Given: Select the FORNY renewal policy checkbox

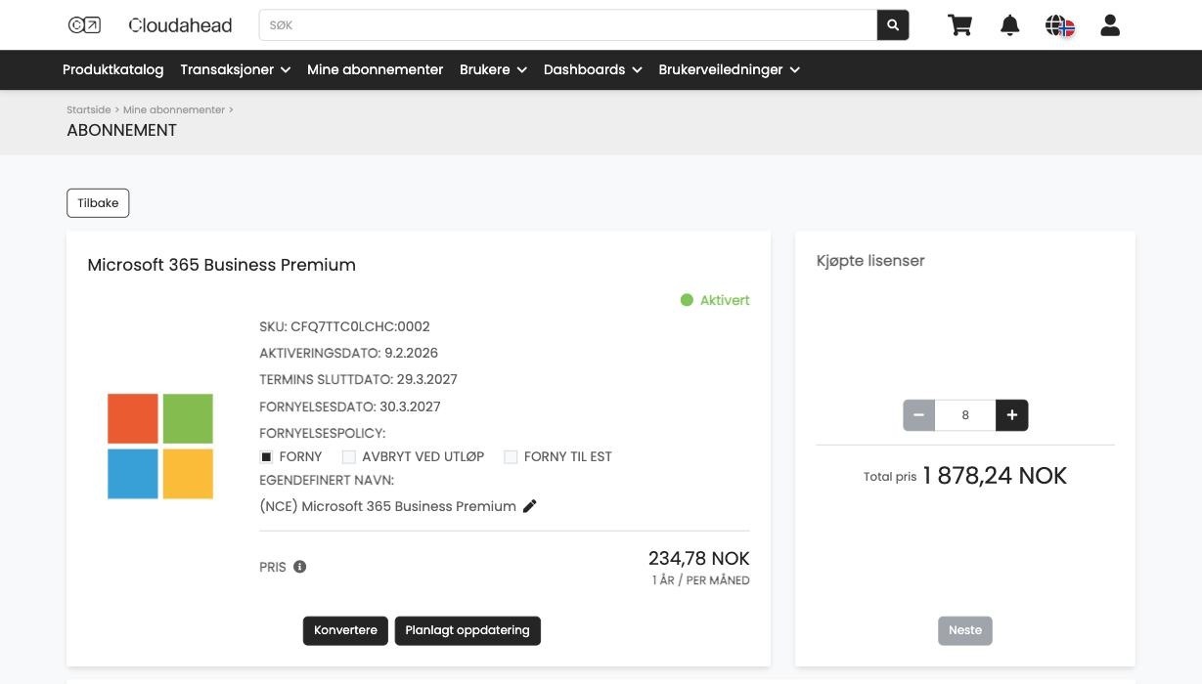Looking at the screenshot, I should click(x=266, y=457).
